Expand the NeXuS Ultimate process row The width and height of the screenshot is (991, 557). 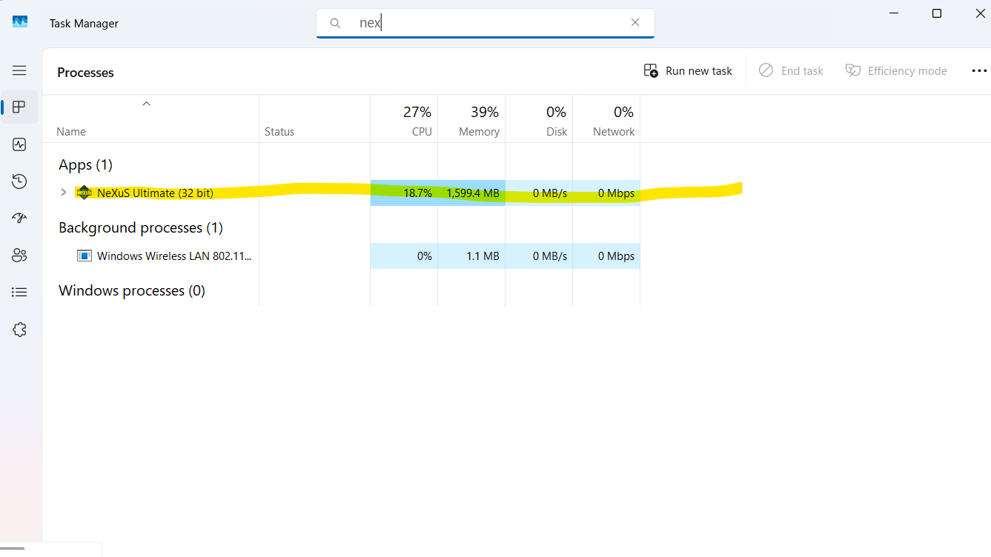pyautogui.click(x=63, y=193)
